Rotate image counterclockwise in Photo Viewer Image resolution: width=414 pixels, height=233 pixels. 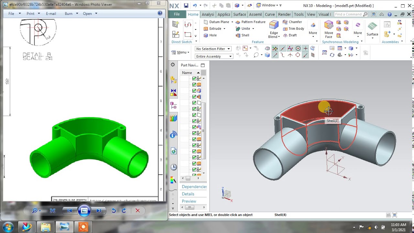click(x=114, y=211)
